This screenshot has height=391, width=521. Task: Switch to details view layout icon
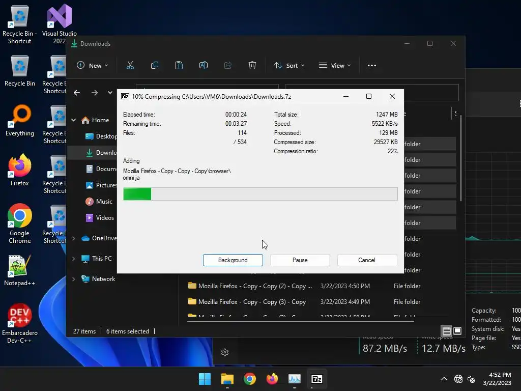pos(446,331)
